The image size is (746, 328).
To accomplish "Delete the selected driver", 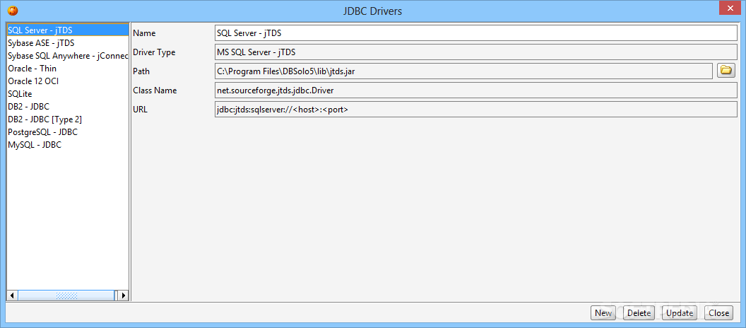I will tap(639, 312).
